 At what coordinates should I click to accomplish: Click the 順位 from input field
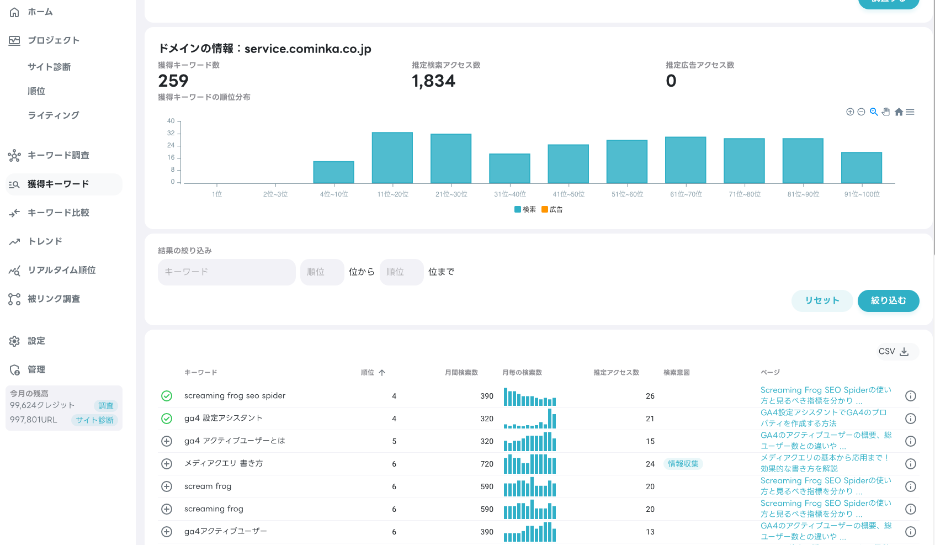coord(322,272)
